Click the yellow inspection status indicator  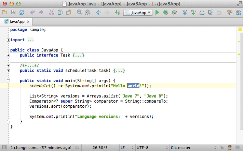click(240, 30)
